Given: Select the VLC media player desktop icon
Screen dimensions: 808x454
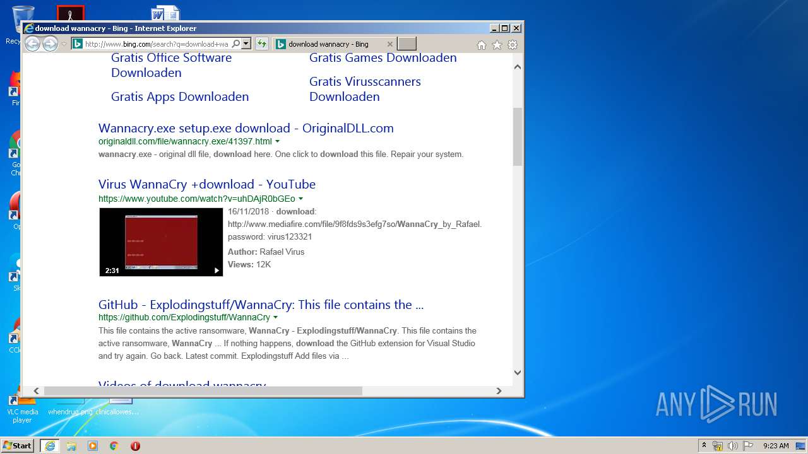Looking at the screenshot, I should coord(22,411).
